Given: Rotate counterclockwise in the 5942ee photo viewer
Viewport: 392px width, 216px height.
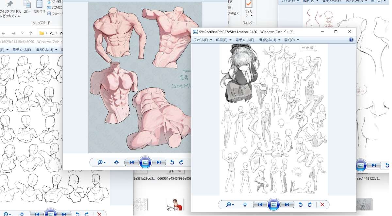Looking at the screenshot, I should (301, 205).
